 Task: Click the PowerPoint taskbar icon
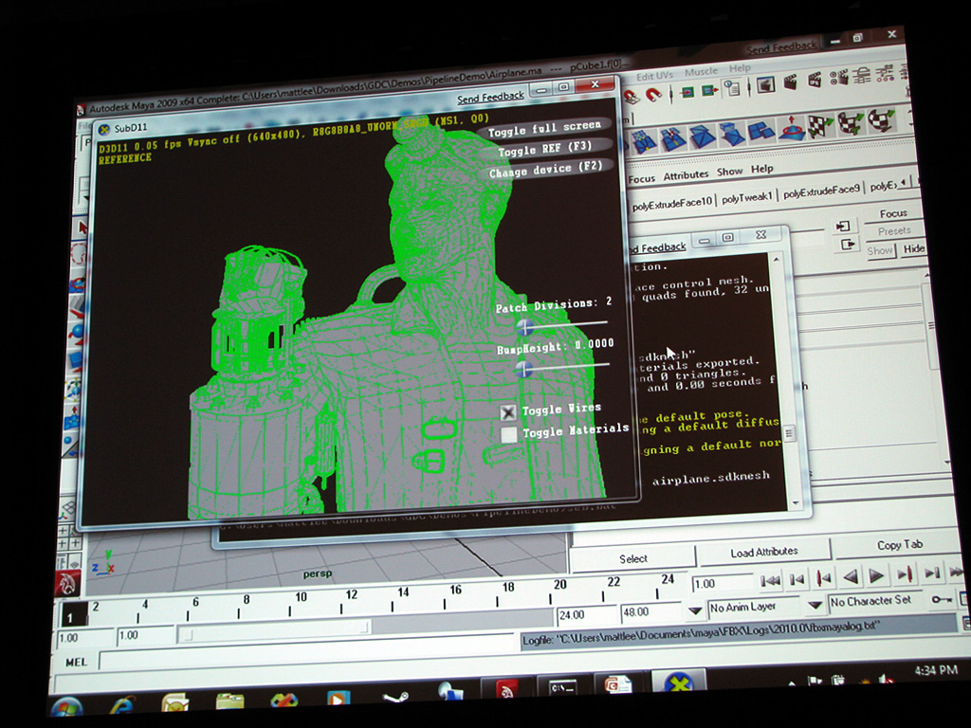pos(616,685)
